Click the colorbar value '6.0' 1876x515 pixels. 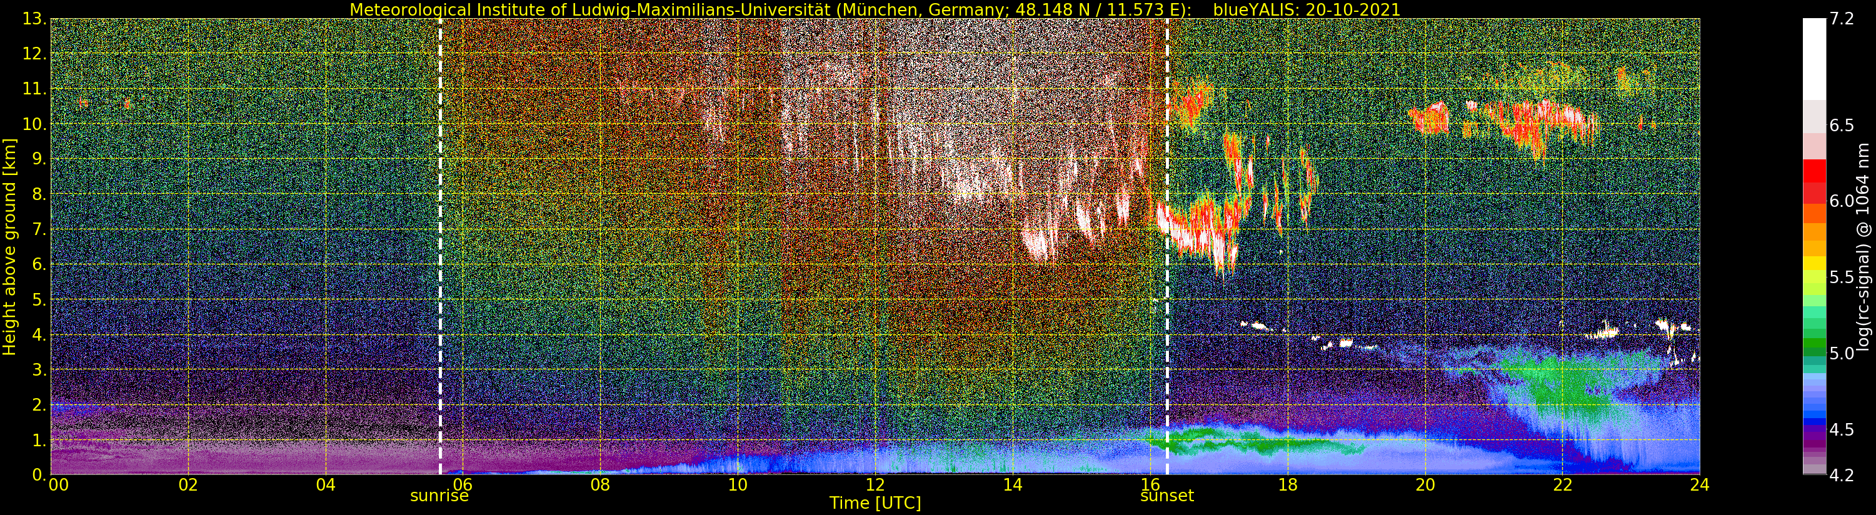coord(1840,202)
